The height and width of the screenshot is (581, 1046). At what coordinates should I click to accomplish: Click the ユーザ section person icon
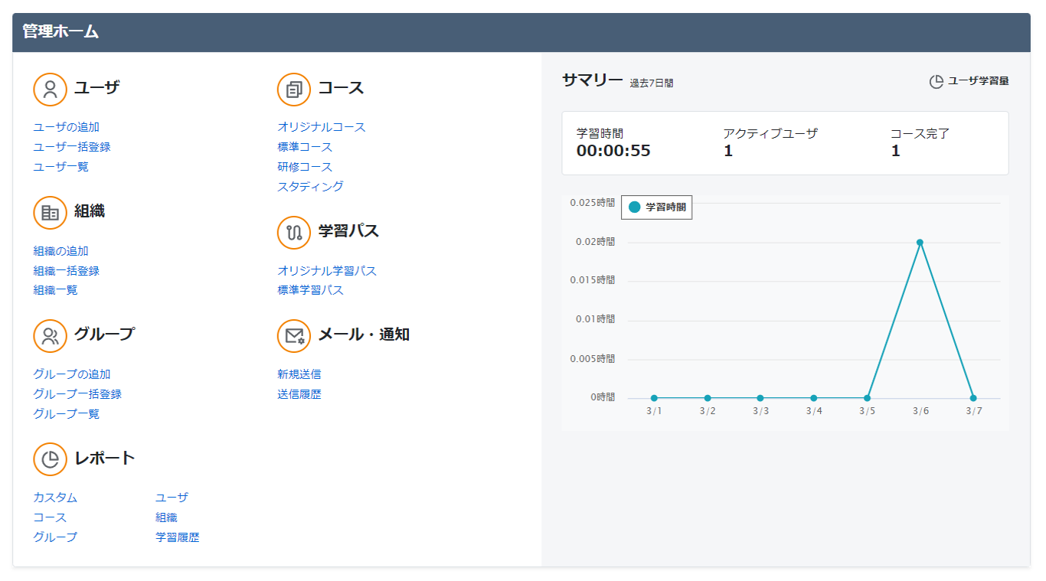[x=51, y=89]
